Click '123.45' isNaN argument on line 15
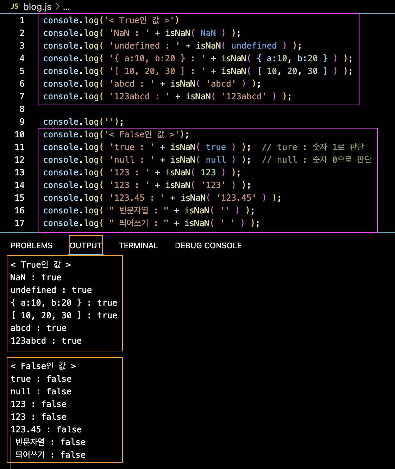395x469 pixels. pyautogui.click(x=236, y=198)
